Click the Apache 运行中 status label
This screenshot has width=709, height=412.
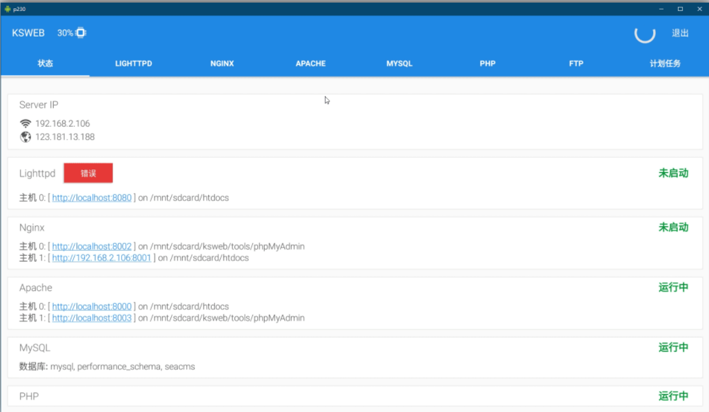pos(673,287)
